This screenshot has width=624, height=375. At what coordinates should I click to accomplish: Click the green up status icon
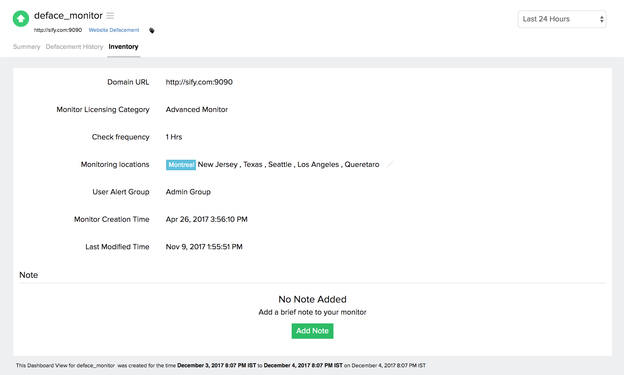click(21, 19)
